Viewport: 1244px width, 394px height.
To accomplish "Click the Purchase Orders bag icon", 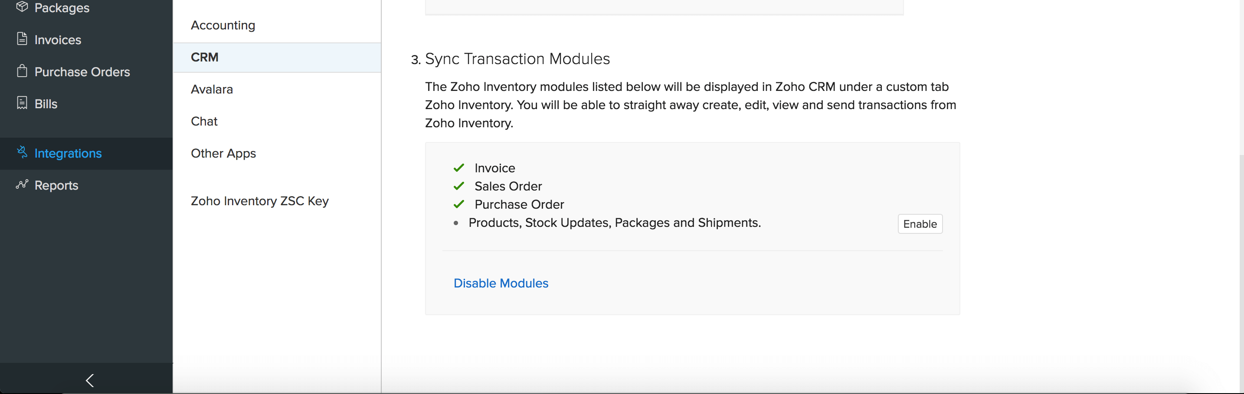I will pos(22,71).
